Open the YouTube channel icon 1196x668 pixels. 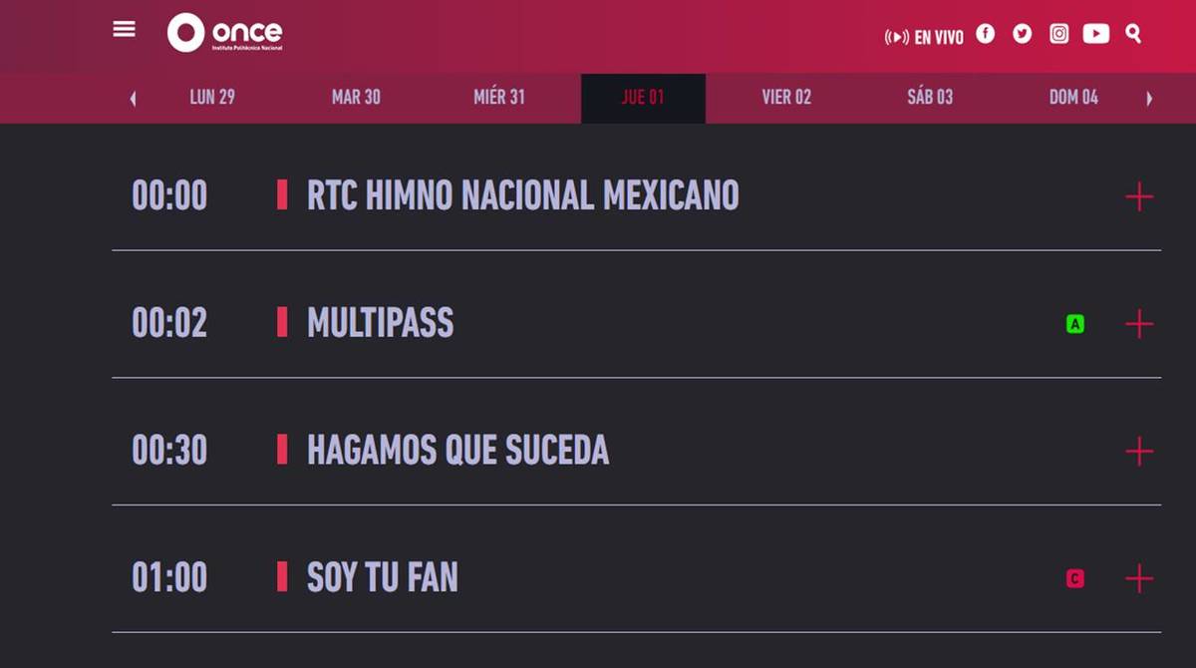[1096, 34]
